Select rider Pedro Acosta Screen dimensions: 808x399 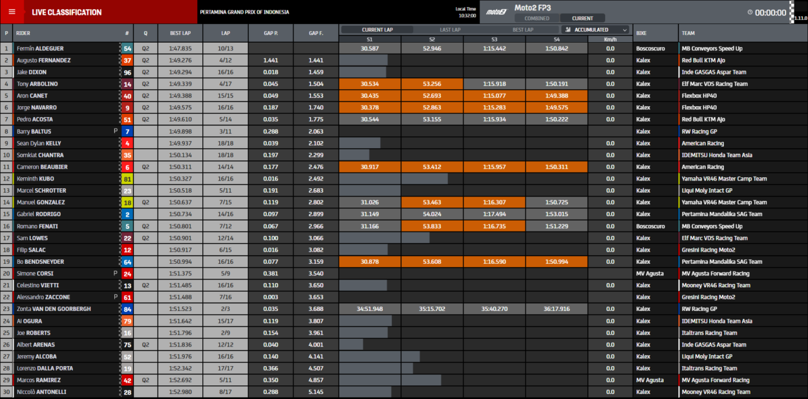click(x=35, y=120)
